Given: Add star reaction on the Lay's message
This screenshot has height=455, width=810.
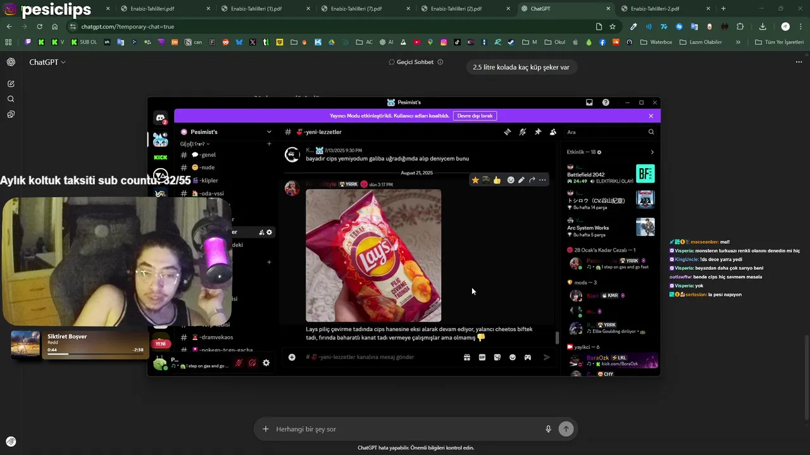Looking at the screenshot, I should [475, 180].
